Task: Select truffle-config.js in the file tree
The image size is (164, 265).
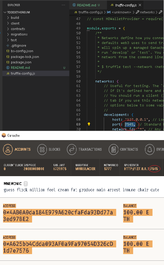Action: 36,73
